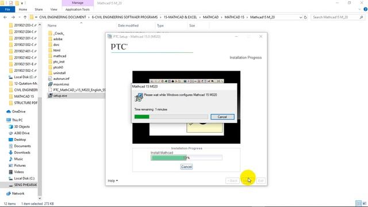Open the html folder
The image size is (368, 207).
54,50
